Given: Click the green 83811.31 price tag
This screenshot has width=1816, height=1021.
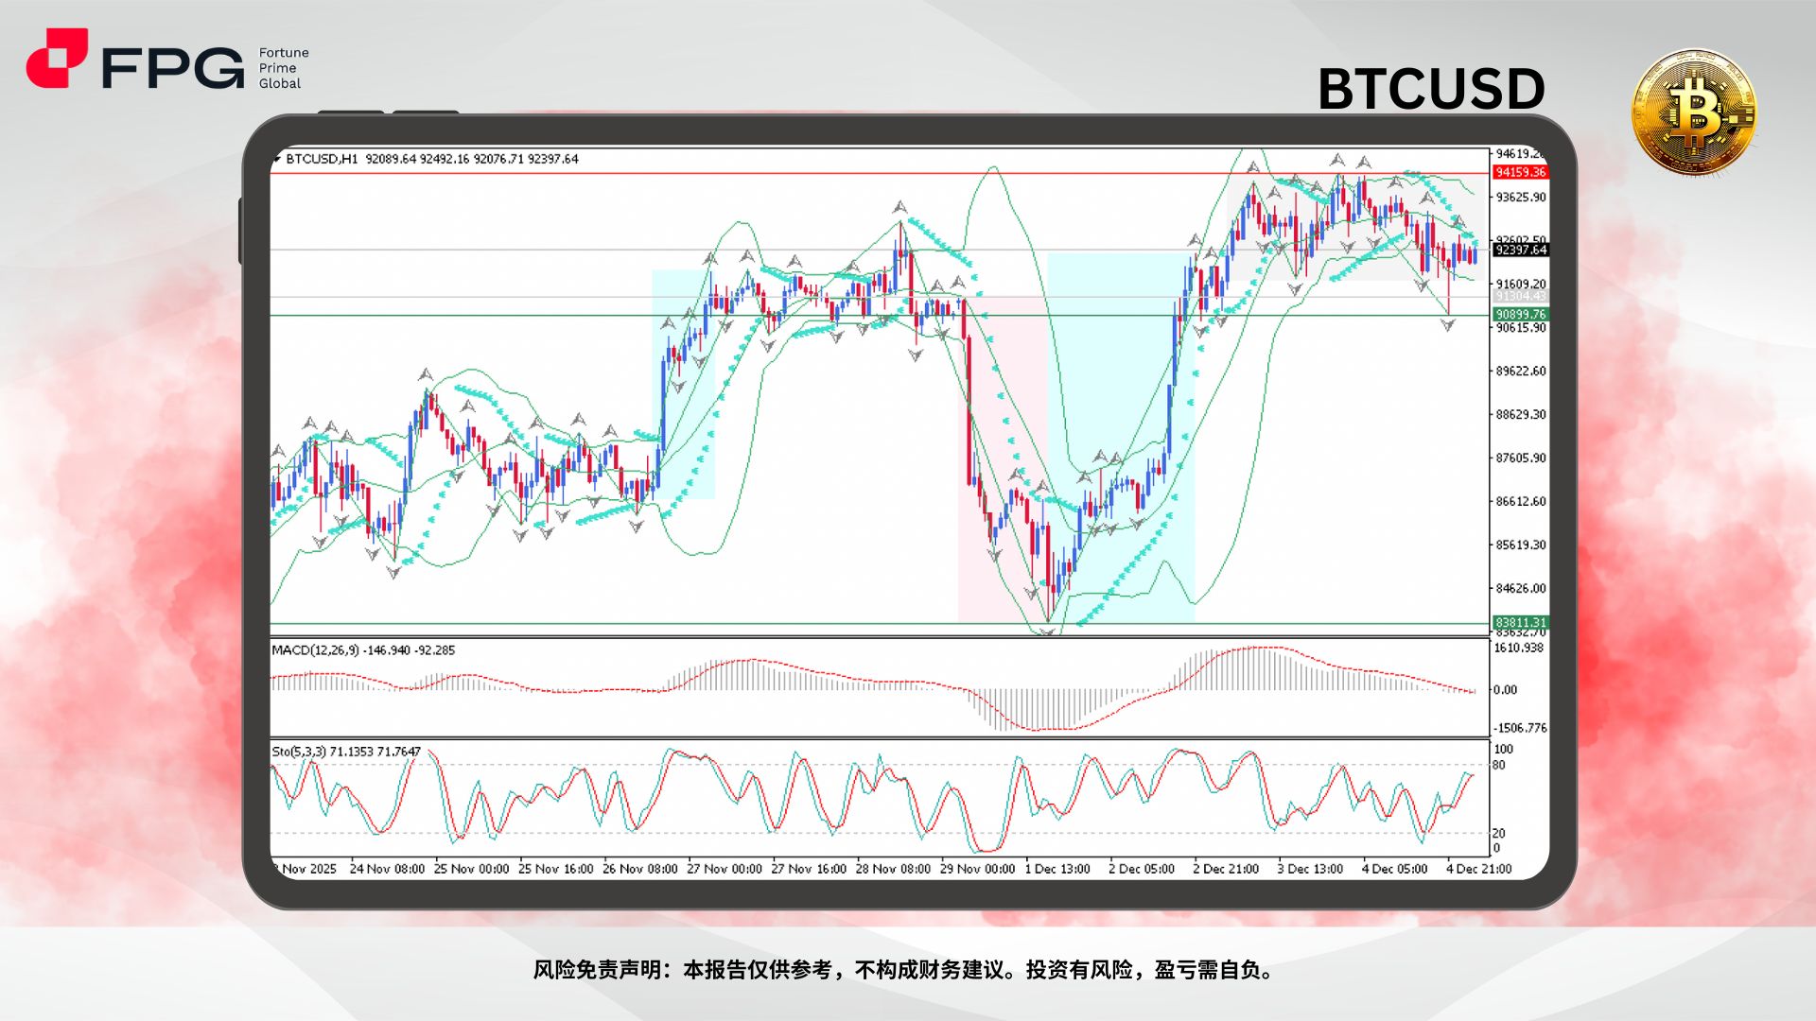Looking at the screenshot, I should (1520, 623).
